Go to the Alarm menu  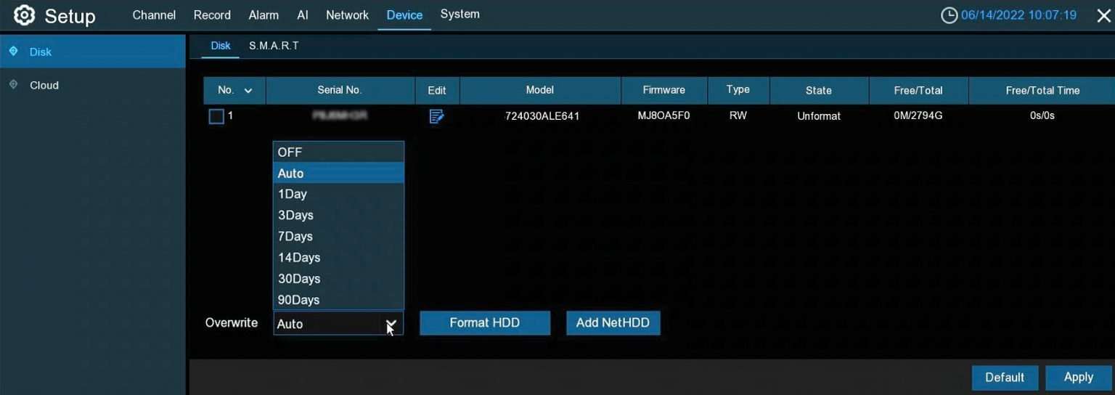pos(264,15)
